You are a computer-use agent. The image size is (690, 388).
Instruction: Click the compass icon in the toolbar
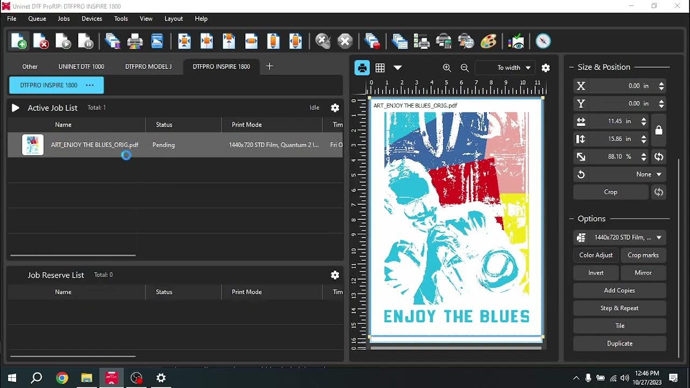coord(543,41)
